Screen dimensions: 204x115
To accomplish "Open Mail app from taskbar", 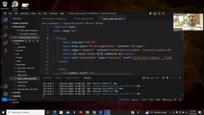I will (x=68, y=112).
